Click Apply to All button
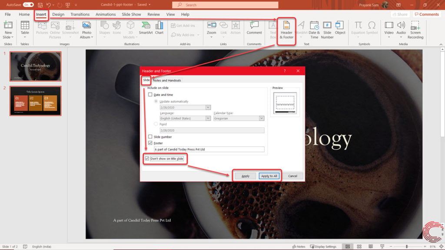 [269, 176]
